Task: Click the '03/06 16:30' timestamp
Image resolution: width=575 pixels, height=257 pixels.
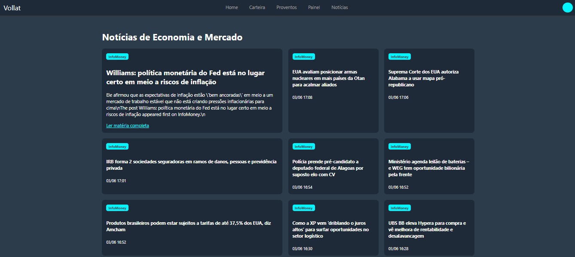Action: [x=302, y=249]
